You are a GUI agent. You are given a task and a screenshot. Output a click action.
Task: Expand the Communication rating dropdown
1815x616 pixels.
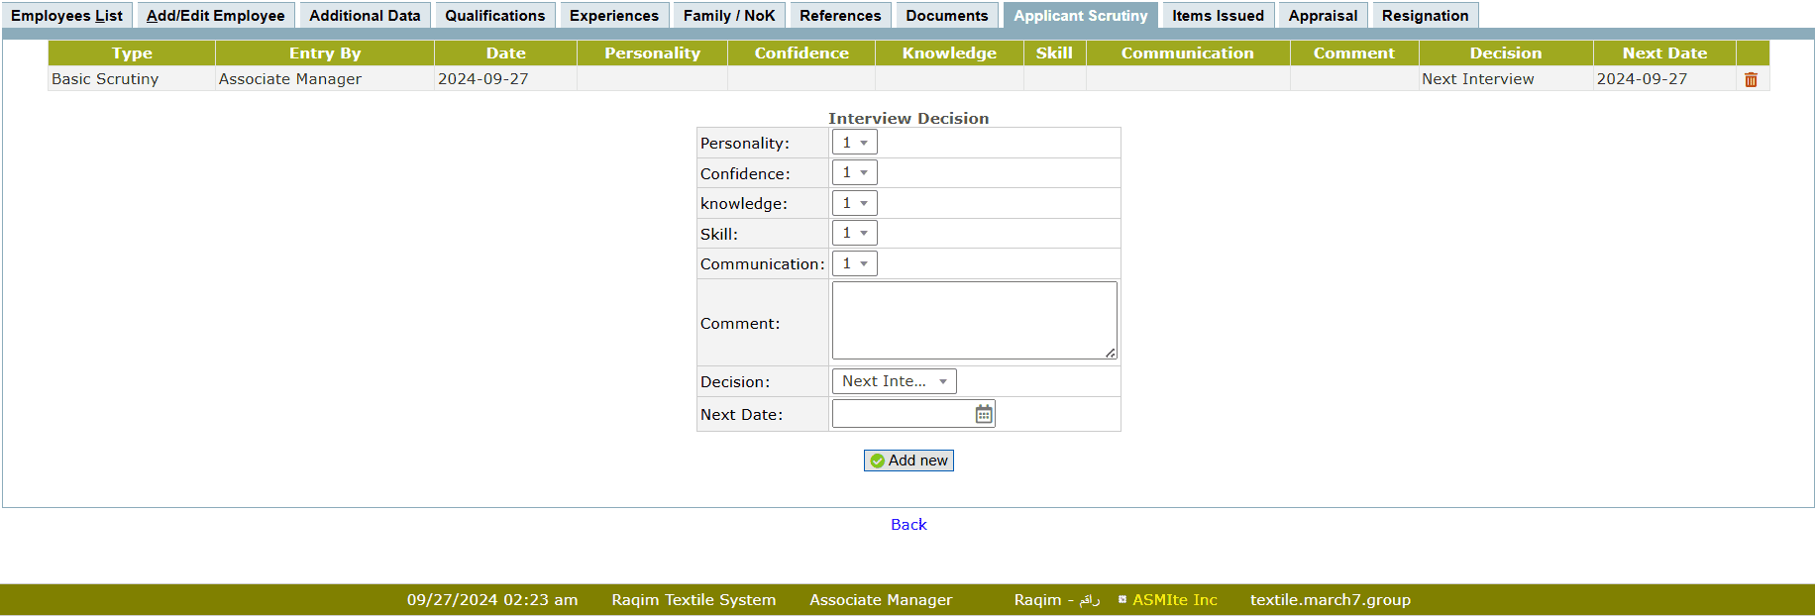tap(854, 263)
